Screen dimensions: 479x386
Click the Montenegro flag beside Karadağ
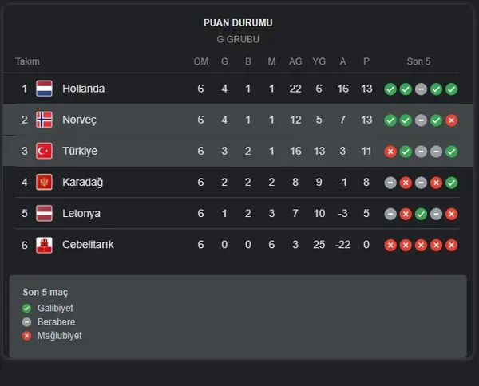click(x=45, y=182)
